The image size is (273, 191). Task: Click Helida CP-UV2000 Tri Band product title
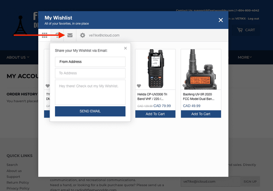tap(152, 97)
